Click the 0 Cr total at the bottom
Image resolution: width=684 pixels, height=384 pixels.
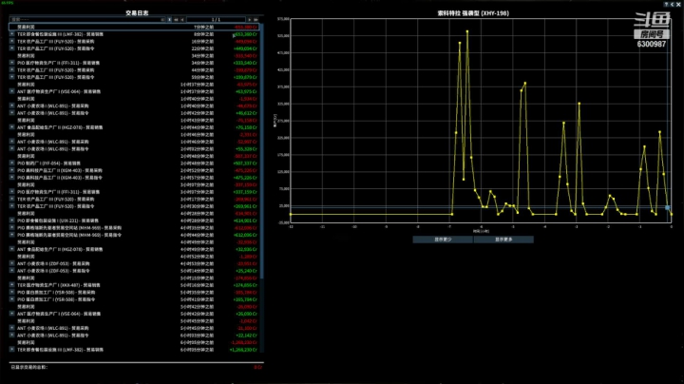point(257,368)
